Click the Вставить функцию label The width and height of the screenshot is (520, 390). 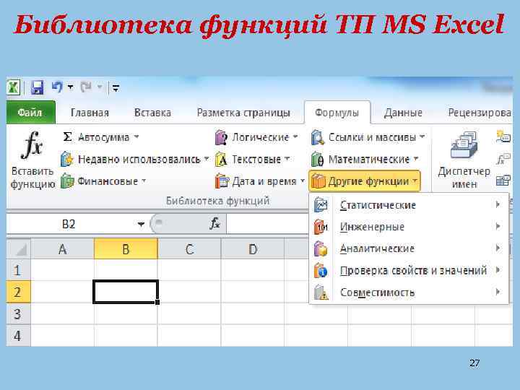(32, 178)
